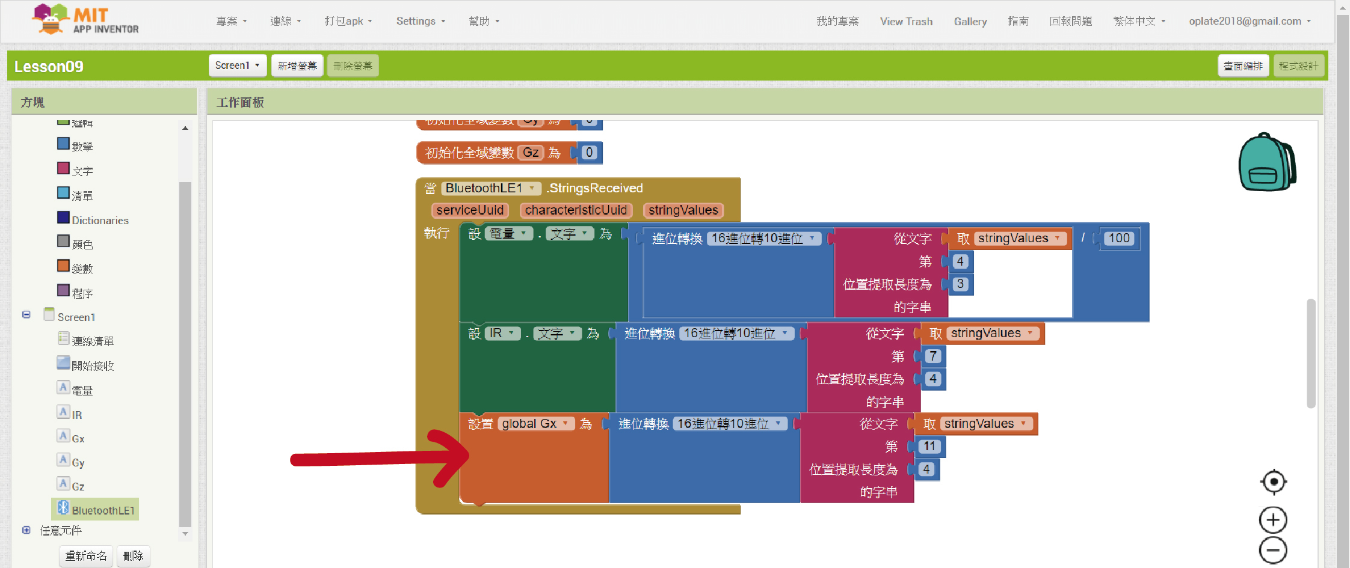Select the 開始接收 button component

(x=92, y=366)
